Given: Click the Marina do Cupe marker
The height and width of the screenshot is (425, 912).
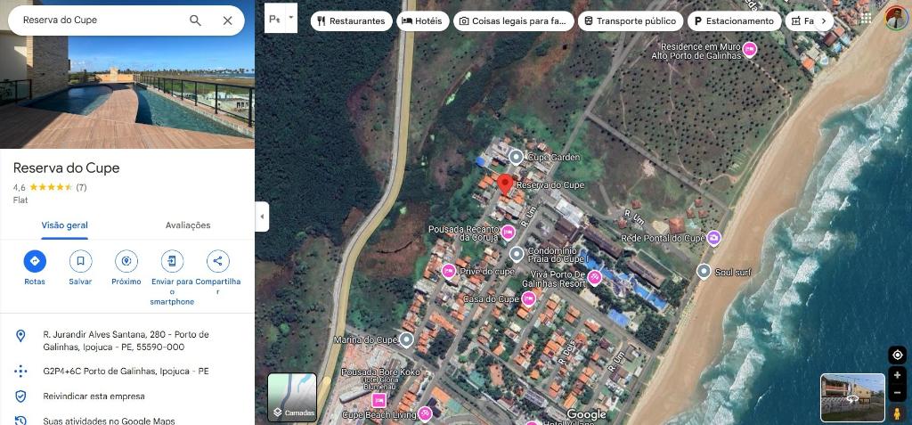Looking at the screenshot, I should coord(406,340).
